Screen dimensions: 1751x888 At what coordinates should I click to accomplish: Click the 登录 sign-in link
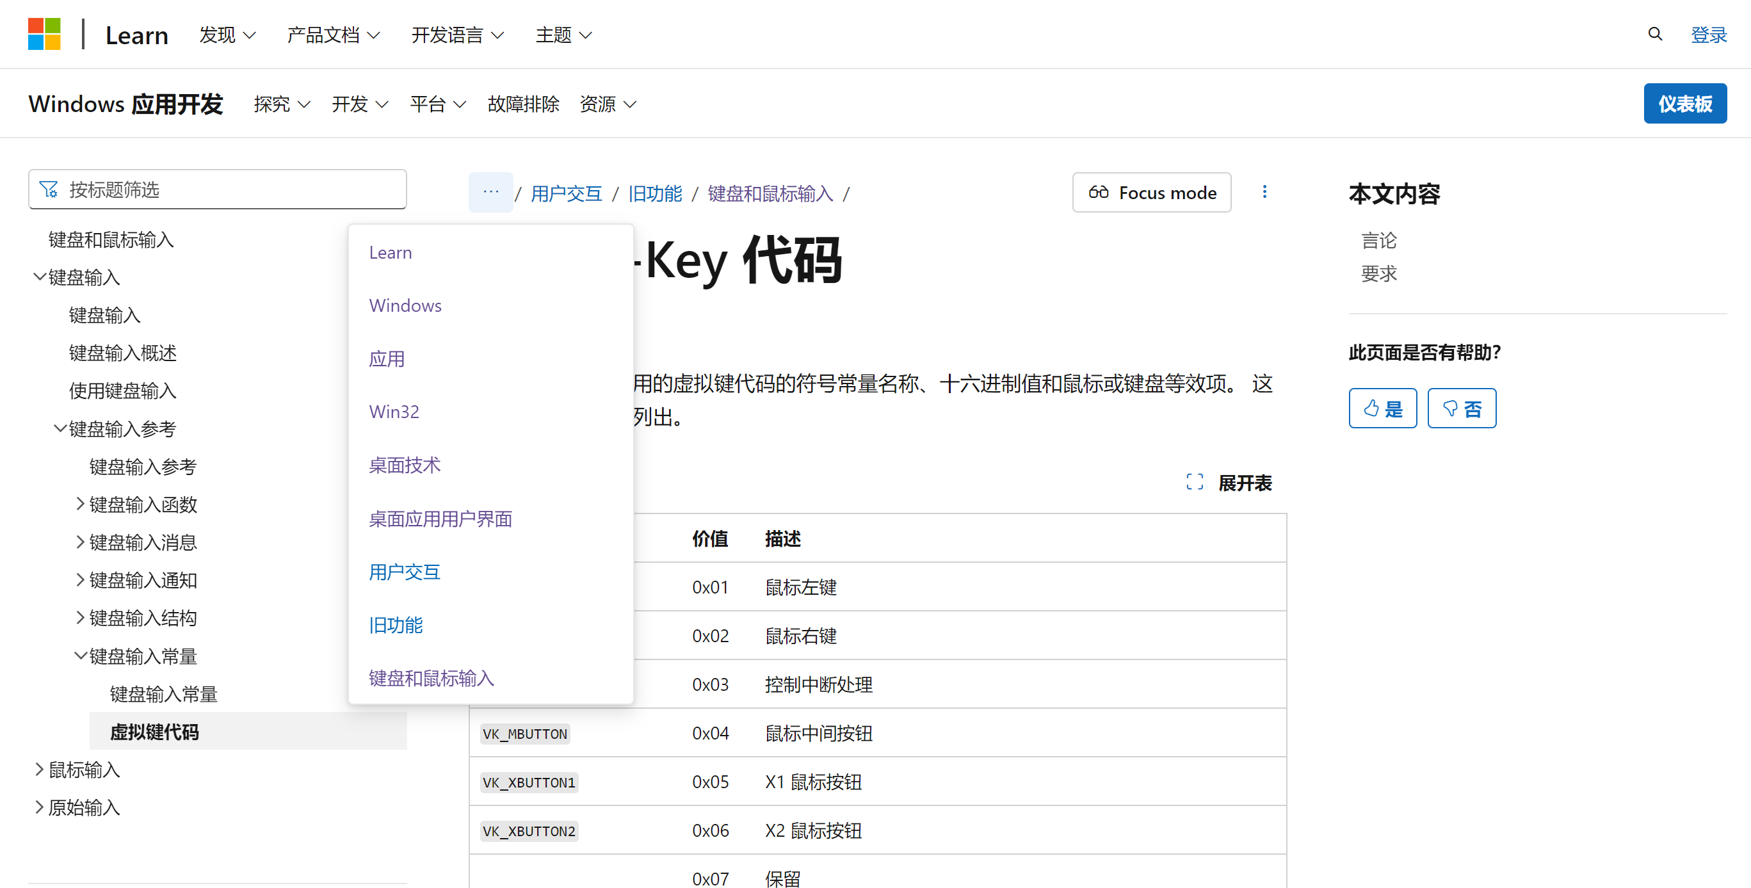click(1708, 34)
